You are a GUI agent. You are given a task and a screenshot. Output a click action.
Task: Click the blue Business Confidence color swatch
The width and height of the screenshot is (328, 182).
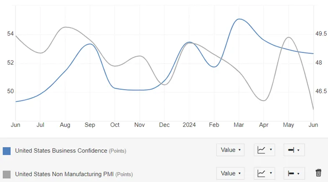coord(7,151)
